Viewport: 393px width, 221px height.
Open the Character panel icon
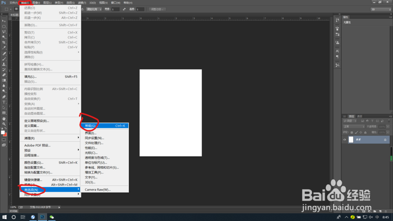[337, 51]
